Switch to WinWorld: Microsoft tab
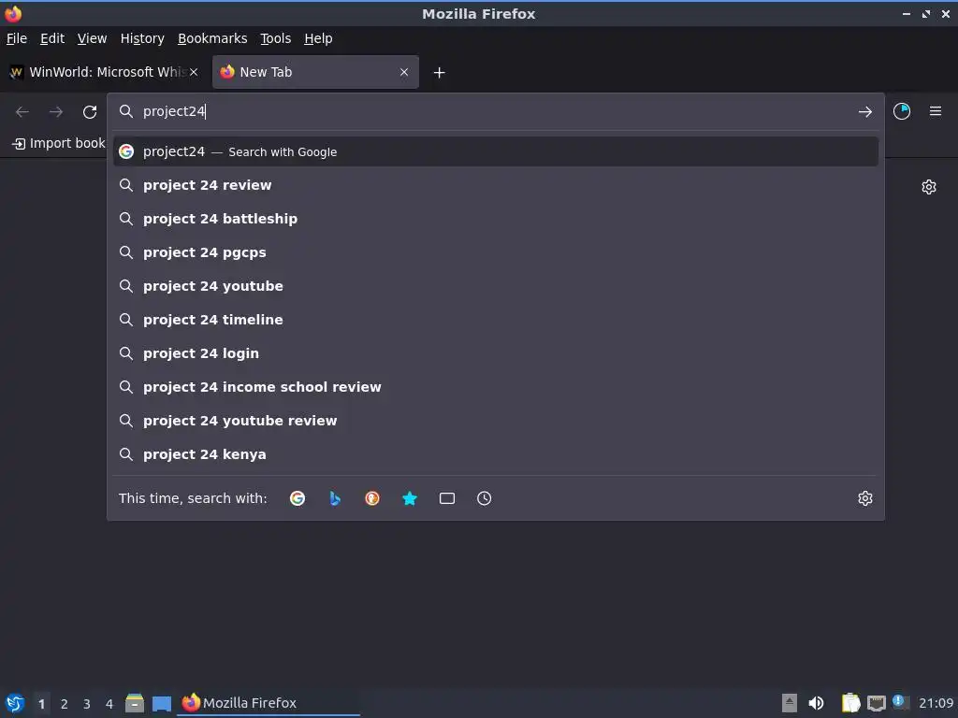958x718 pixels. [x=105, y=72]
